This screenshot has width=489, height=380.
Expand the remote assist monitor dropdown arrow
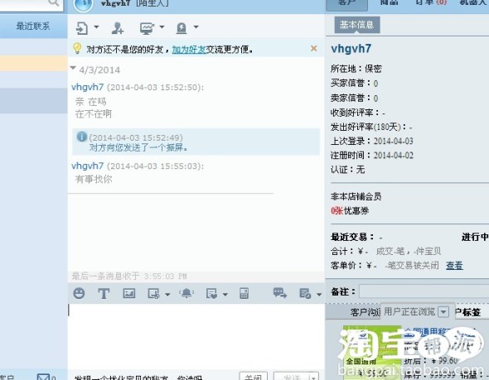point(162,27)
